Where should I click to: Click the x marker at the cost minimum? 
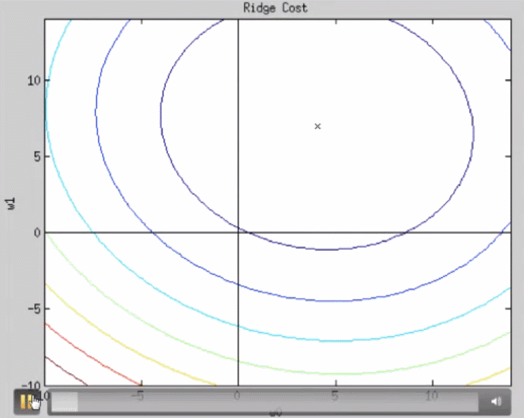coord(317,126)
